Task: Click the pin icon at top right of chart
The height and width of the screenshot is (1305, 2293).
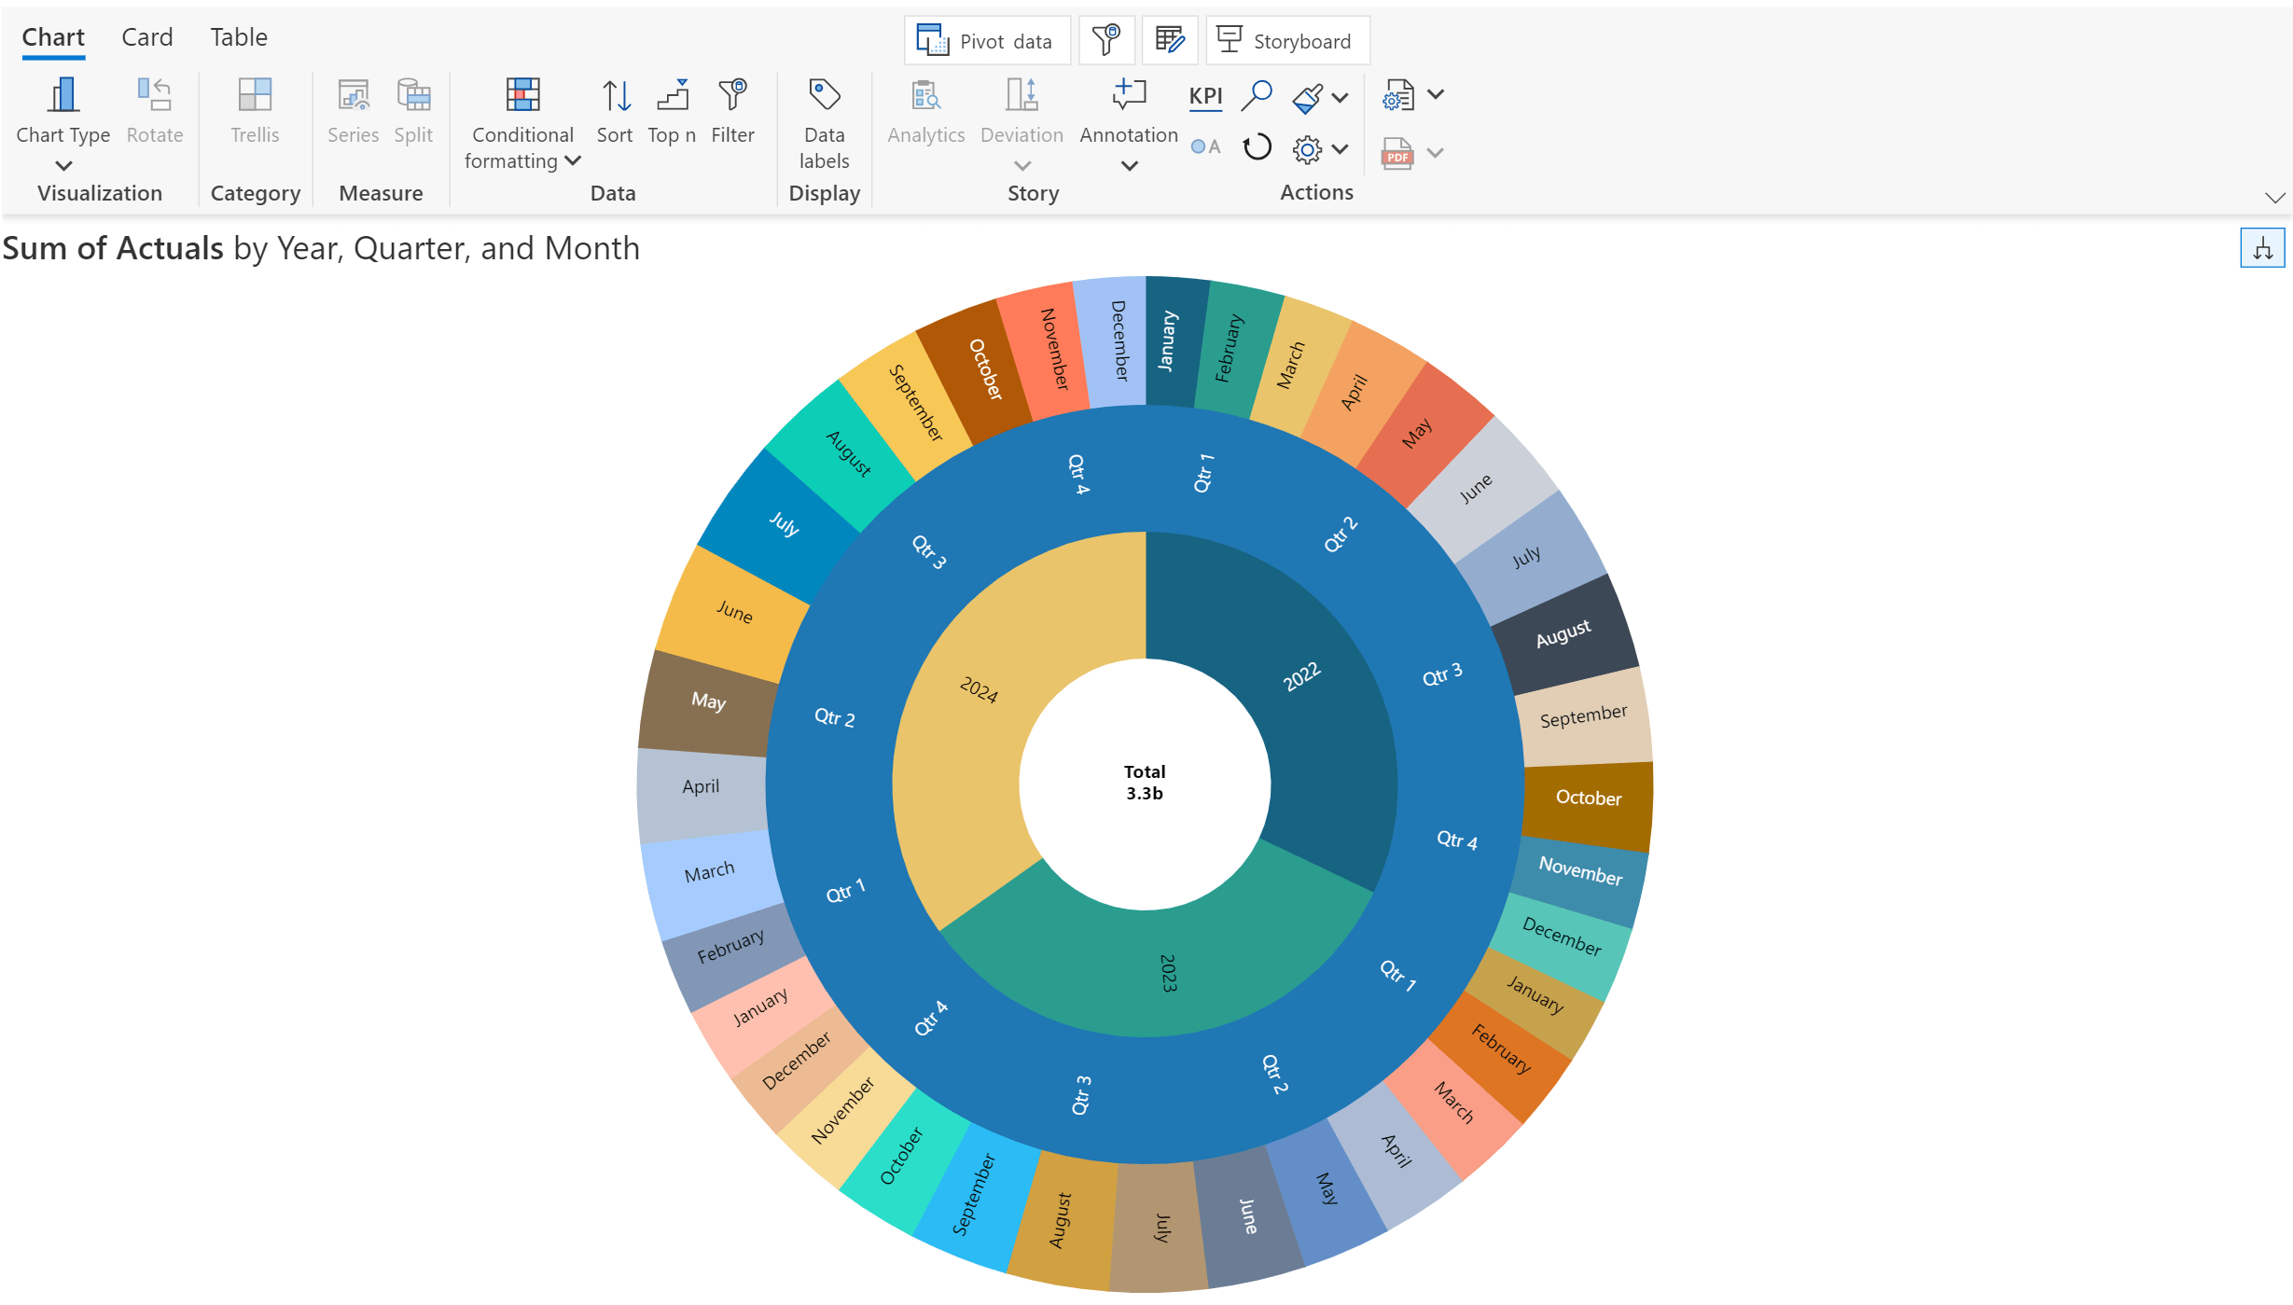Action: pyautogui.click(x=2262, y=248)
